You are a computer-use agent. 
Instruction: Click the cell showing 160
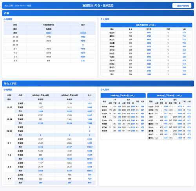click(x=69, y=175)
